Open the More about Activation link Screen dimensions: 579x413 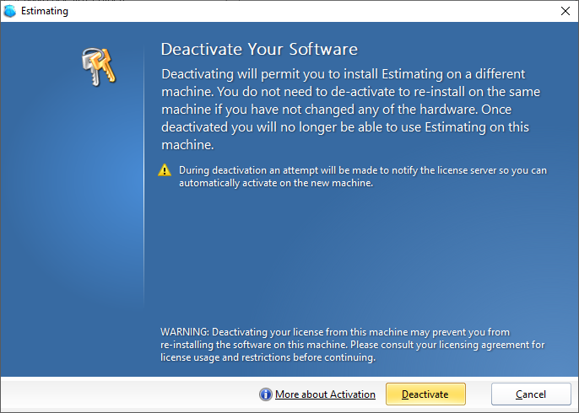click(325, 394)
